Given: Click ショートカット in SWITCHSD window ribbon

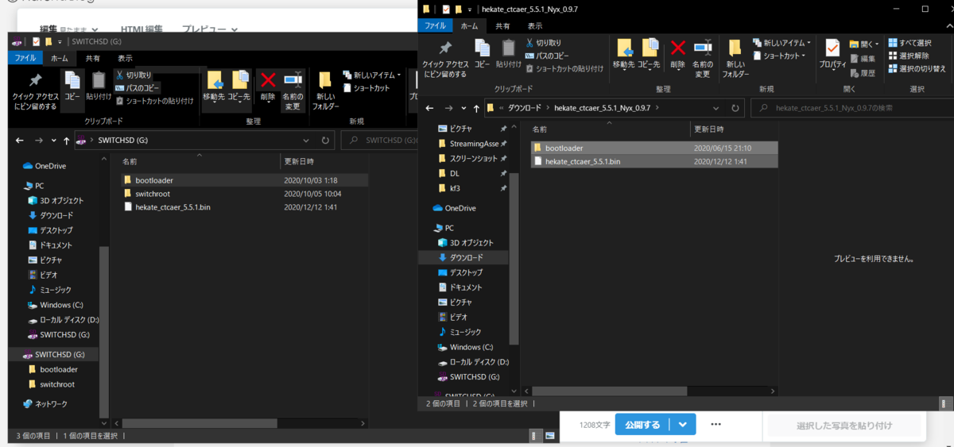Looking at the screenshot, I should pos(366,87).
